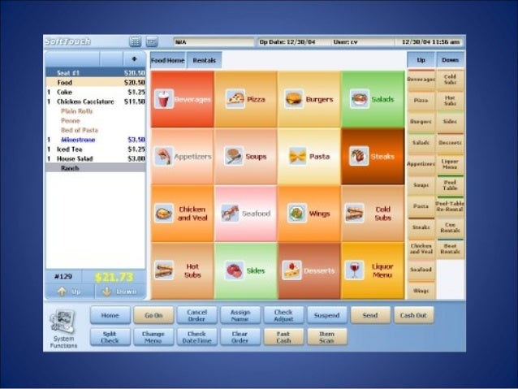Open the calculator icon in the title bar
This screenshot has height=389, width=518.
135,41
